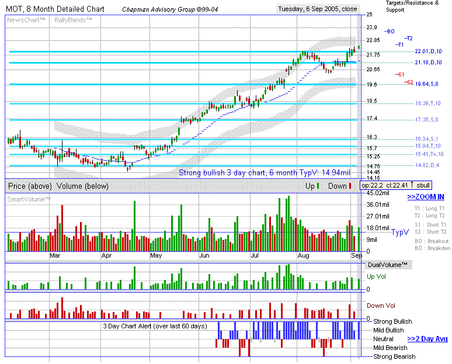Open the >>2 Day Avg link
The width and height of the screenshot is (452, 364).
(x=427, y=339)
